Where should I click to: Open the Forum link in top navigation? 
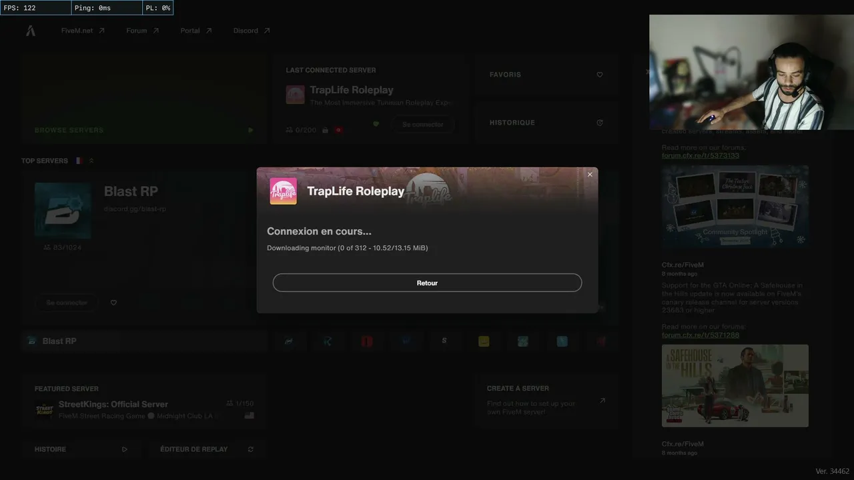143,31
